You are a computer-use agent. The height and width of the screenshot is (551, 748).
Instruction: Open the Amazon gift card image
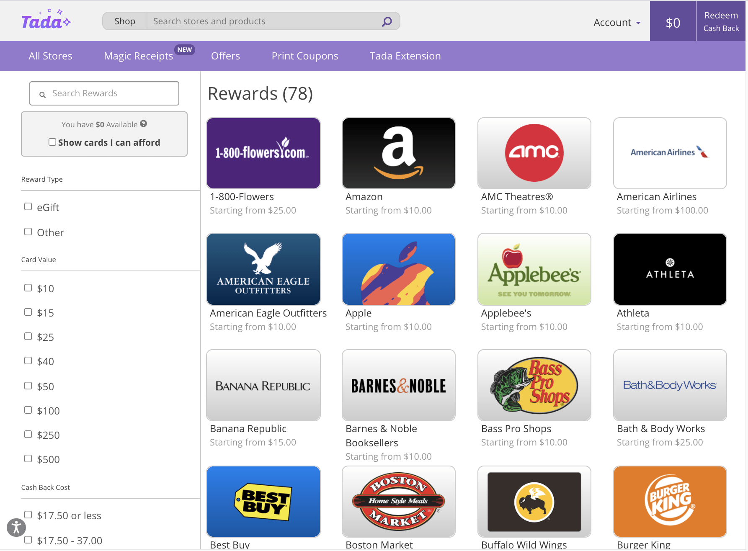click(399, 153)
